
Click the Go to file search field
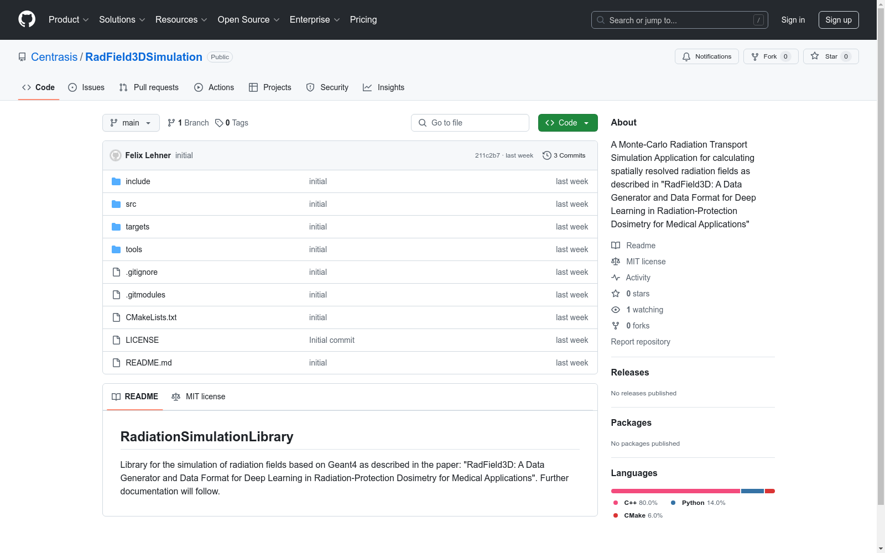click(x=470, y=123)
